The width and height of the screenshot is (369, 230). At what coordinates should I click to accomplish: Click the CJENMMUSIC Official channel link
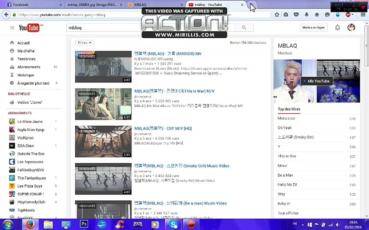(x=151, y=59)
